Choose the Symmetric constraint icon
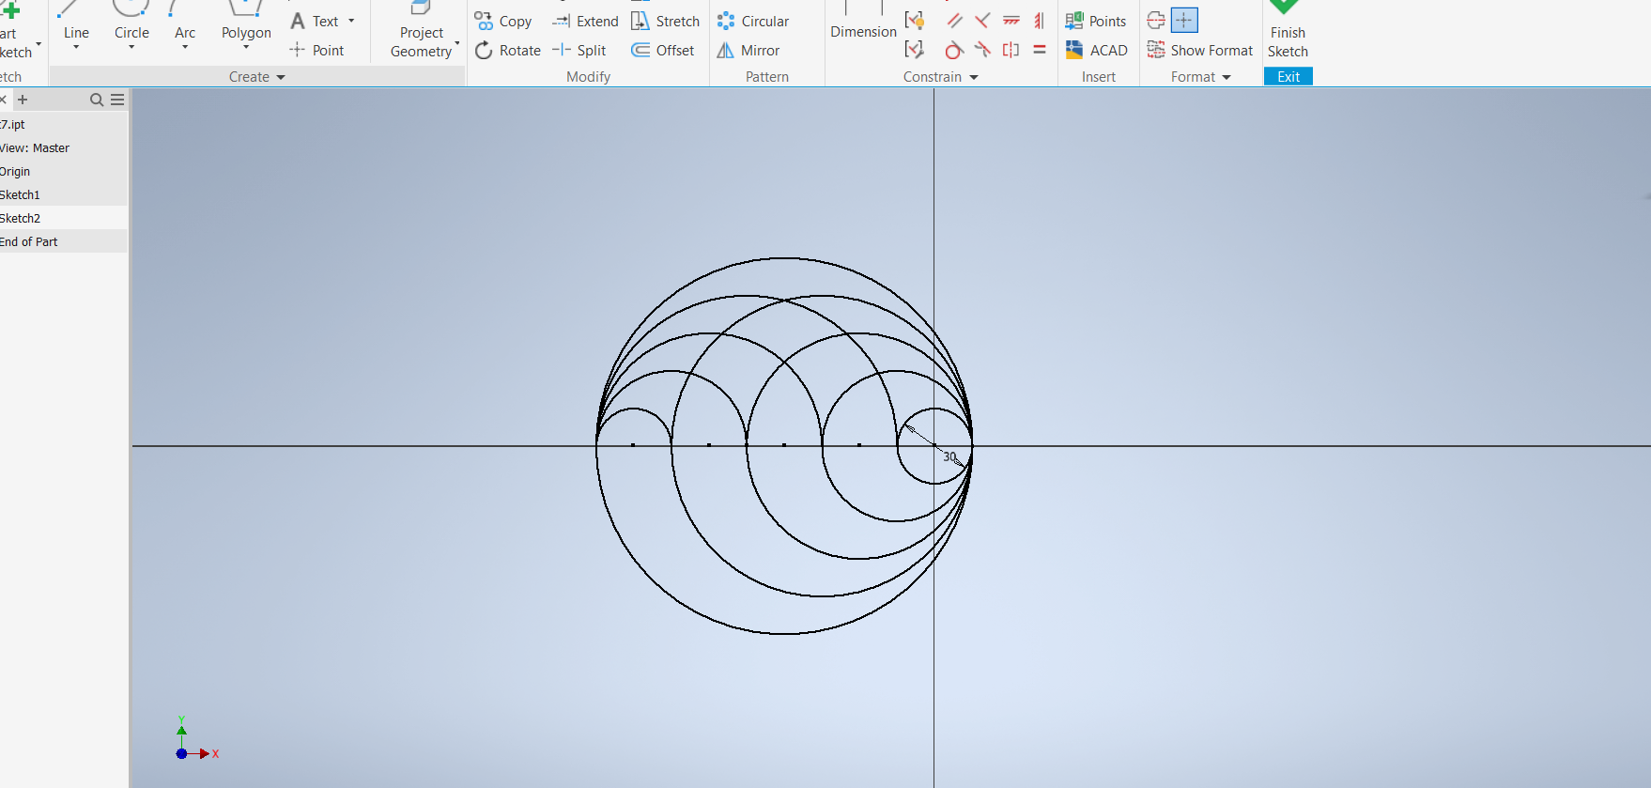The width and height of the screenshot is (1651, 788). click(1011, 51)
